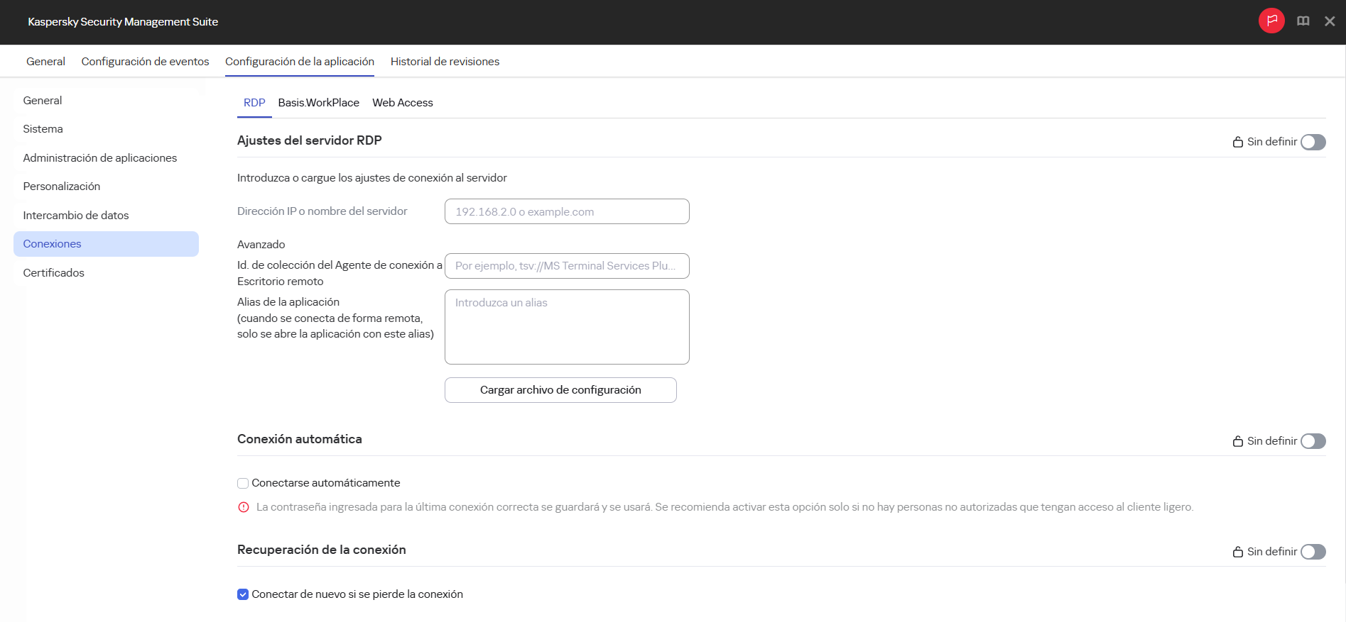
Task: Open the General top tab
Action: [x=45, y=62]
